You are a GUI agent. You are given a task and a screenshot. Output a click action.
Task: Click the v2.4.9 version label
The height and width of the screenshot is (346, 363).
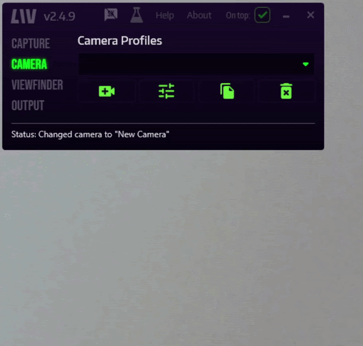point(59,17)
